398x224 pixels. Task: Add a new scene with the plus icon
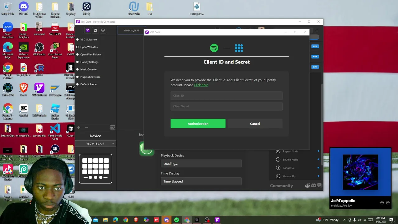pos(79,127)
